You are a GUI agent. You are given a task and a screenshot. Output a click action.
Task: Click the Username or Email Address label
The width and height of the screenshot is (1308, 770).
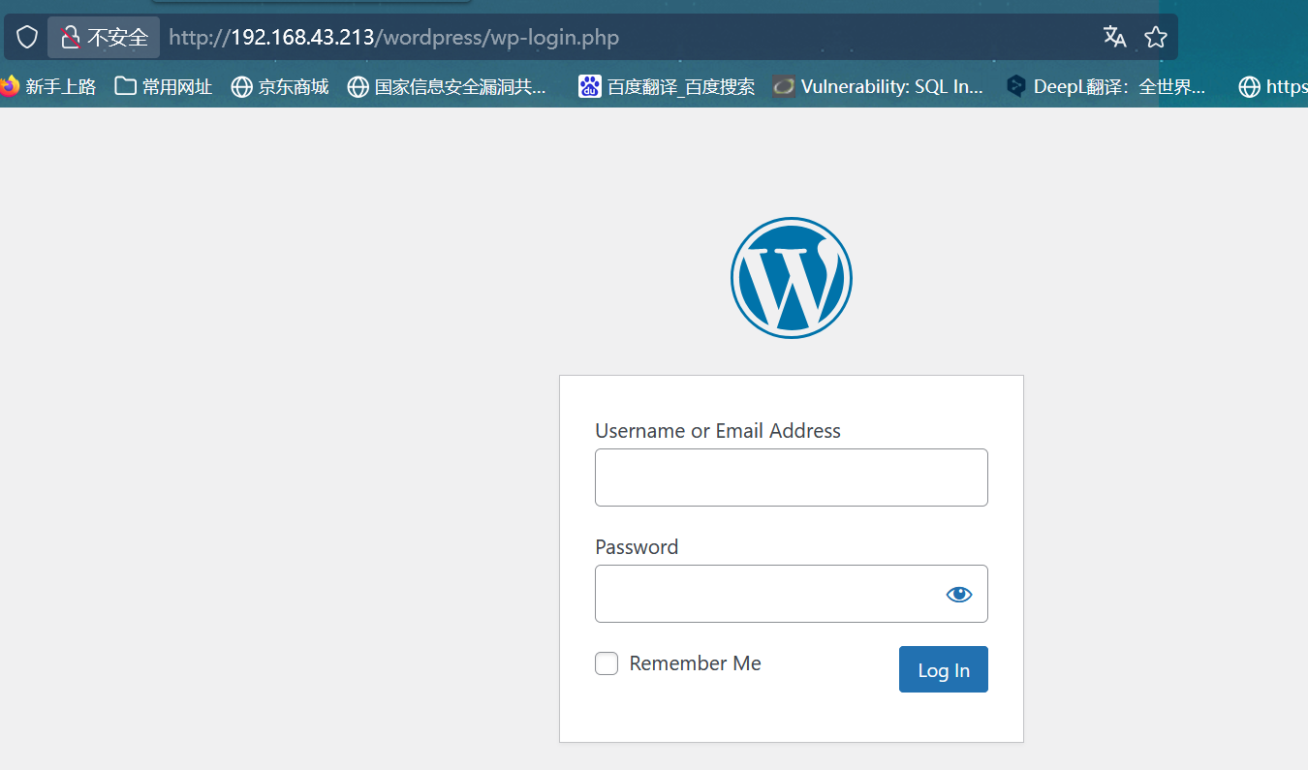[718, 431]
